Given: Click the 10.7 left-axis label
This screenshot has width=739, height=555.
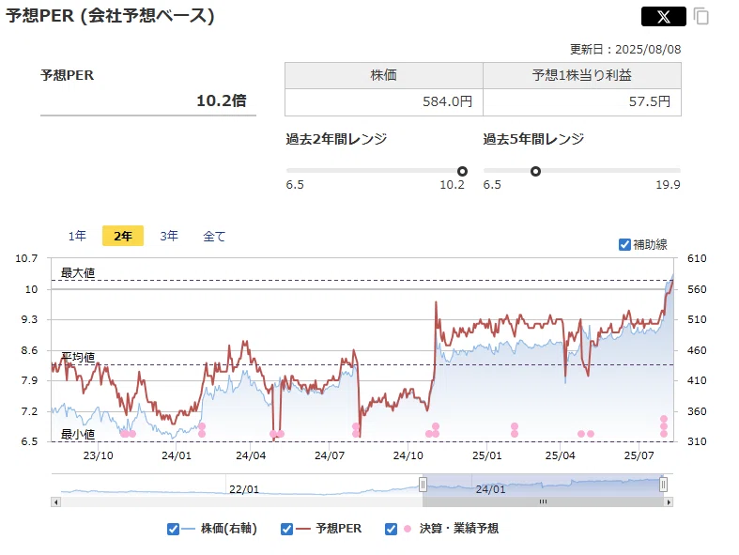Looking at the screenshot, I should tap(26, 258).
